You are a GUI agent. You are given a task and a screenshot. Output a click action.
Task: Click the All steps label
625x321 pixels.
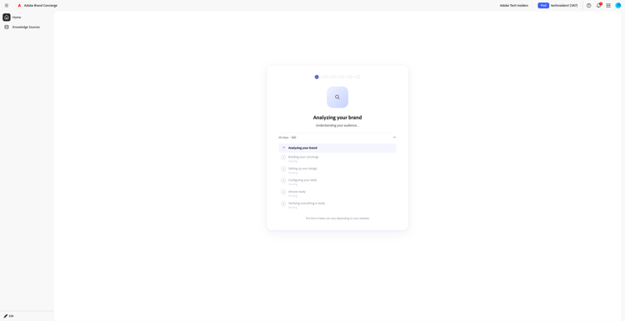tap(283, 138)
